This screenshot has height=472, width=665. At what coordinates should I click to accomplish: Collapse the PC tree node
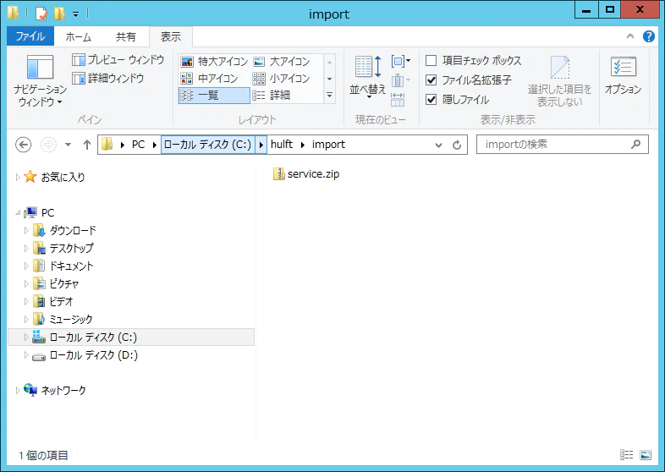pos(18,212)
